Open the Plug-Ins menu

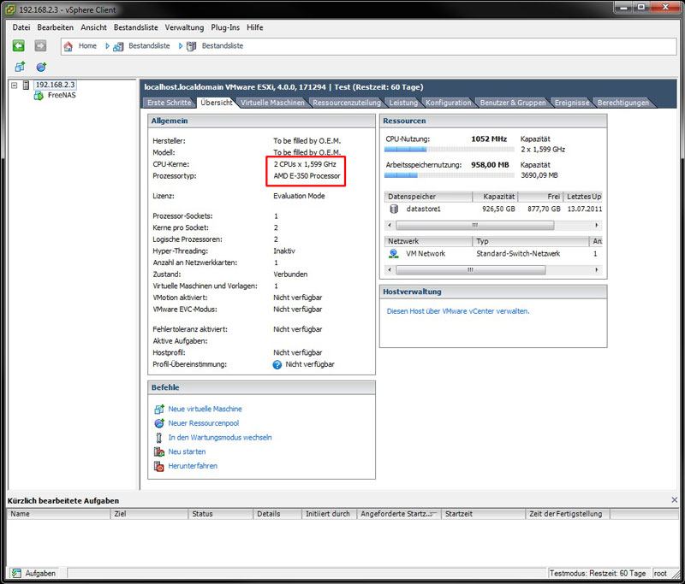coord(225,27)
